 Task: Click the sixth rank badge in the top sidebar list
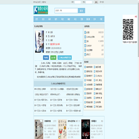click(x=85, y=54)
